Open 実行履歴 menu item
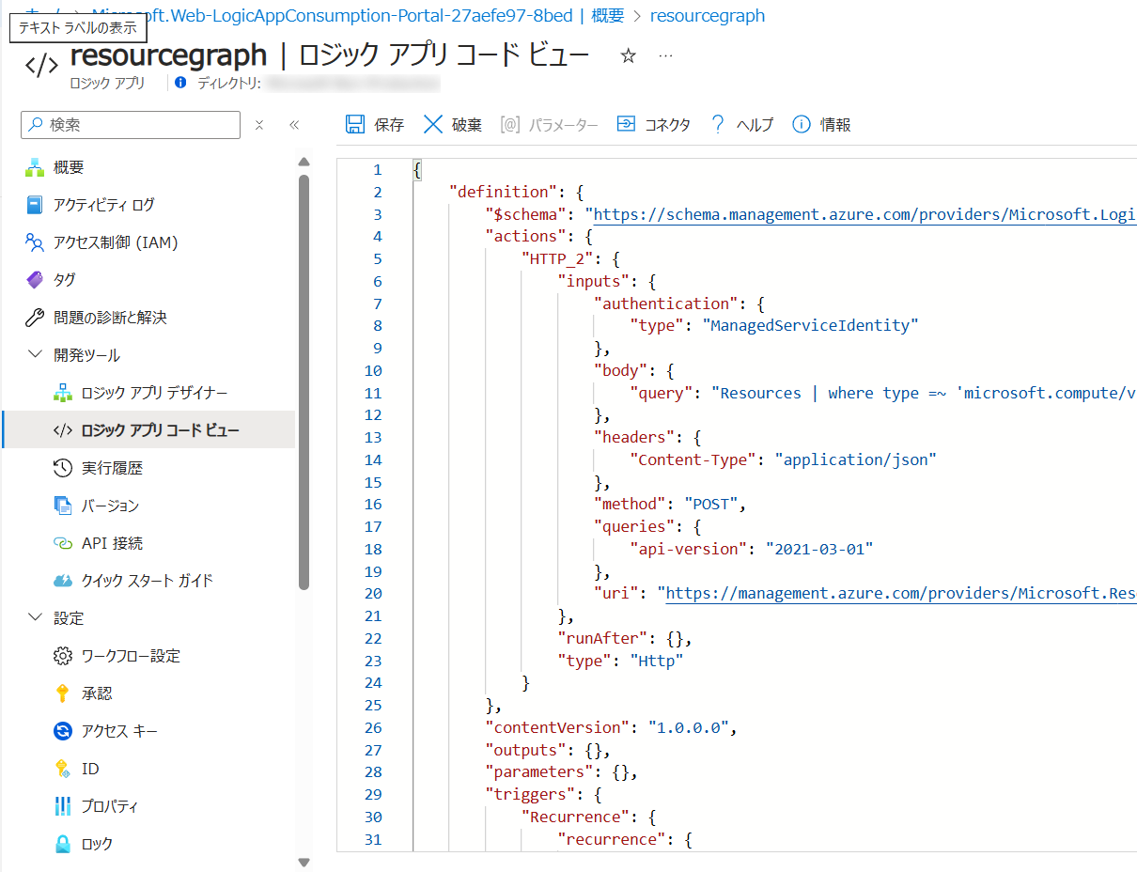The height and width of the screenshot is (872, 1137). pyautogui.click(x=113, y=468)
